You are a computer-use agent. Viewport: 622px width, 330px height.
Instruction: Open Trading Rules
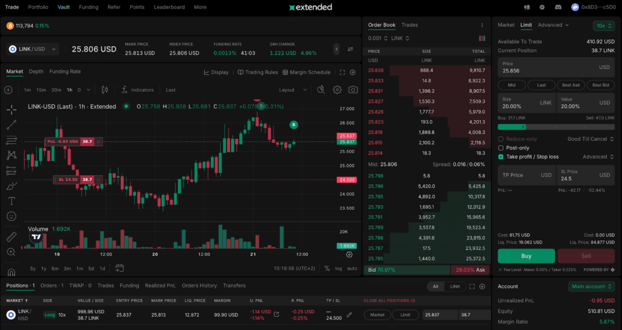[258, 73]
